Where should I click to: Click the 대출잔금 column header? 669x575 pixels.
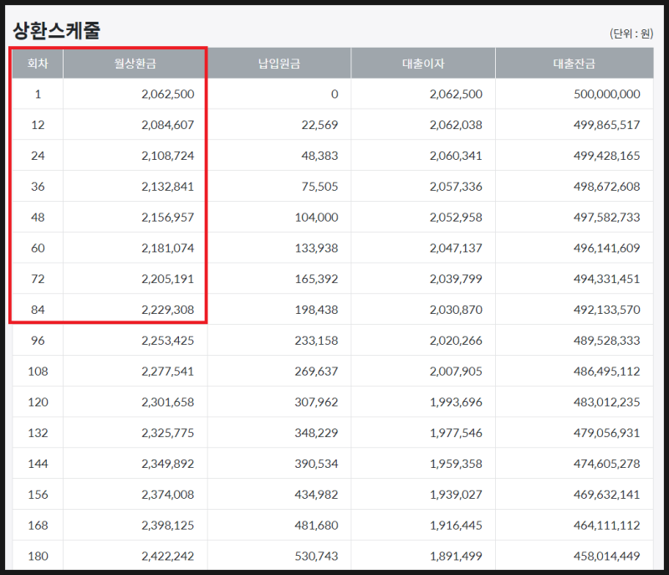575,64
